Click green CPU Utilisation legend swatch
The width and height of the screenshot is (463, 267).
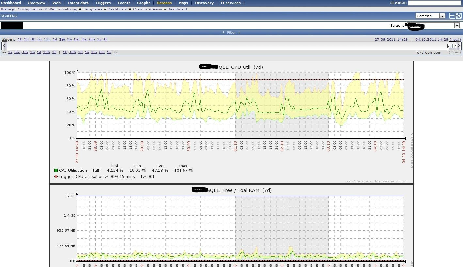(x=56, y=171)
